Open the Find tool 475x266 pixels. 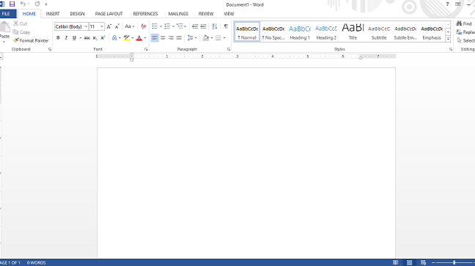click(465, 23)
